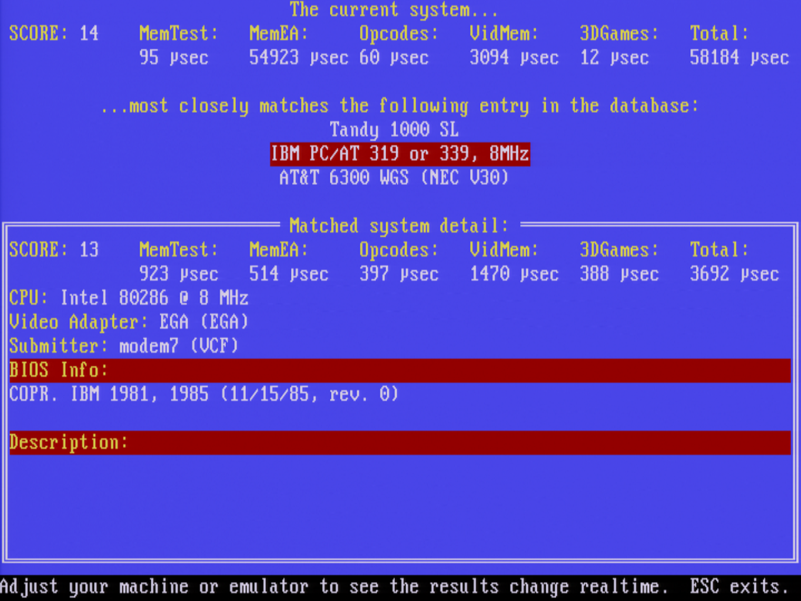Click the '...most closely matches' database line
Viewport: 801px width, 601px height.
400,106
